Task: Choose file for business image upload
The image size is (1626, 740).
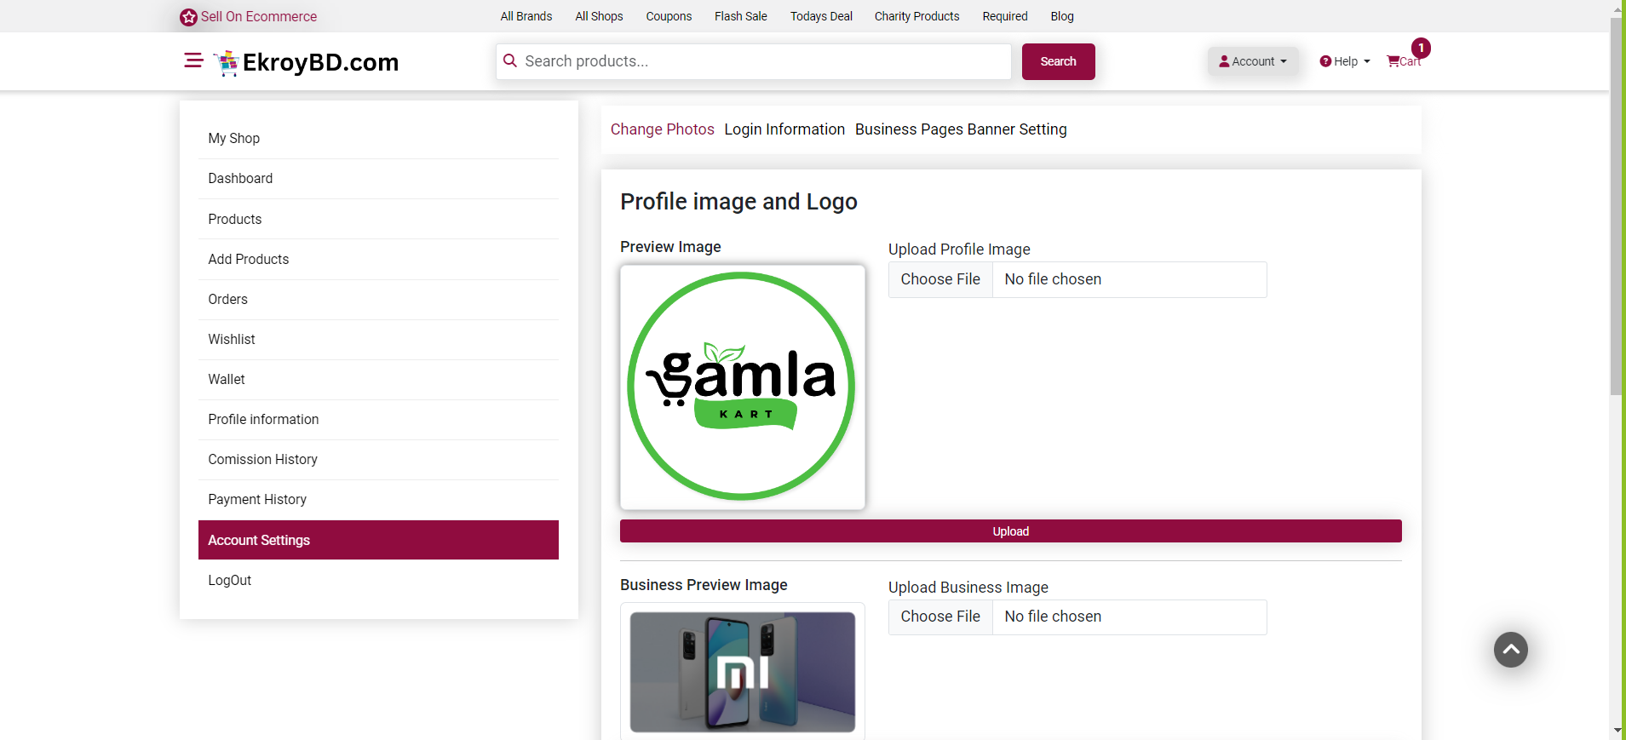Action: pyautogui.click(x=940, y=617)
